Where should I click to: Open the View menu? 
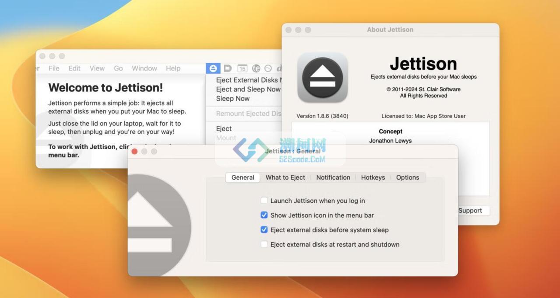pyautogui.click(x=97, y=68)
